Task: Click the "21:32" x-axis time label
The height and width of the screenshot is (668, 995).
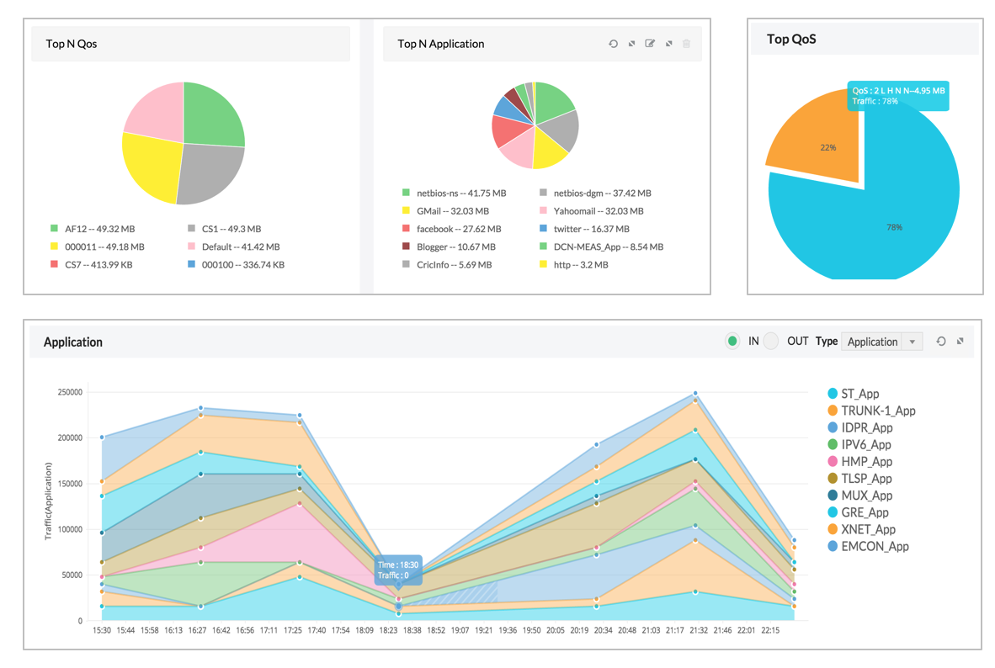Action: click(x=699, y=631)
